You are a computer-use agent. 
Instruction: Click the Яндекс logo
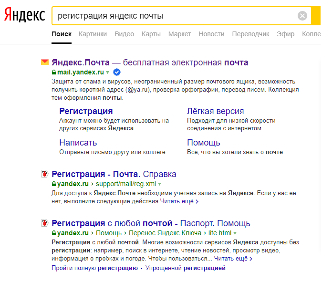24,15
